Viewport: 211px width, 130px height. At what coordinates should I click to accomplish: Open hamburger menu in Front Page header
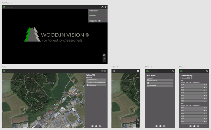click(105, 7)
